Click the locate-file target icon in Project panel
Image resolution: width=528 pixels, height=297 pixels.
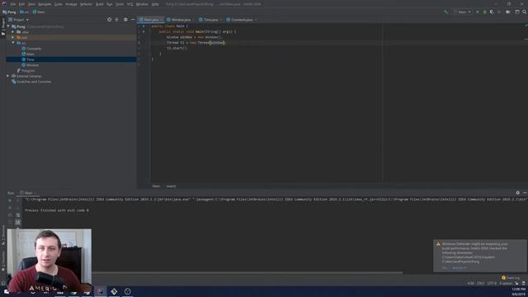click(x=109, y=20)
